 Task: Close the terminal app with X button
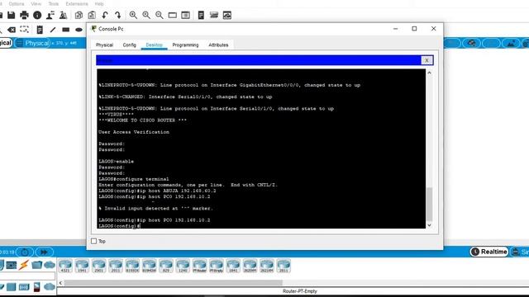click(x=427, y=60)
